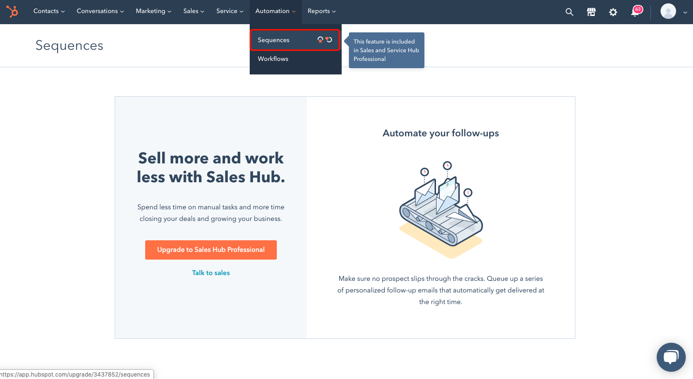Click the upgrade lock icons beside Sequences
This screenshot has height=379, width=693.
tap(325, 40)
